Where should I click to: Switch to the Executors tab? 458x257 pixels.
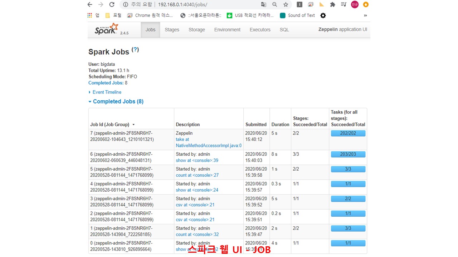pos(260,30)
